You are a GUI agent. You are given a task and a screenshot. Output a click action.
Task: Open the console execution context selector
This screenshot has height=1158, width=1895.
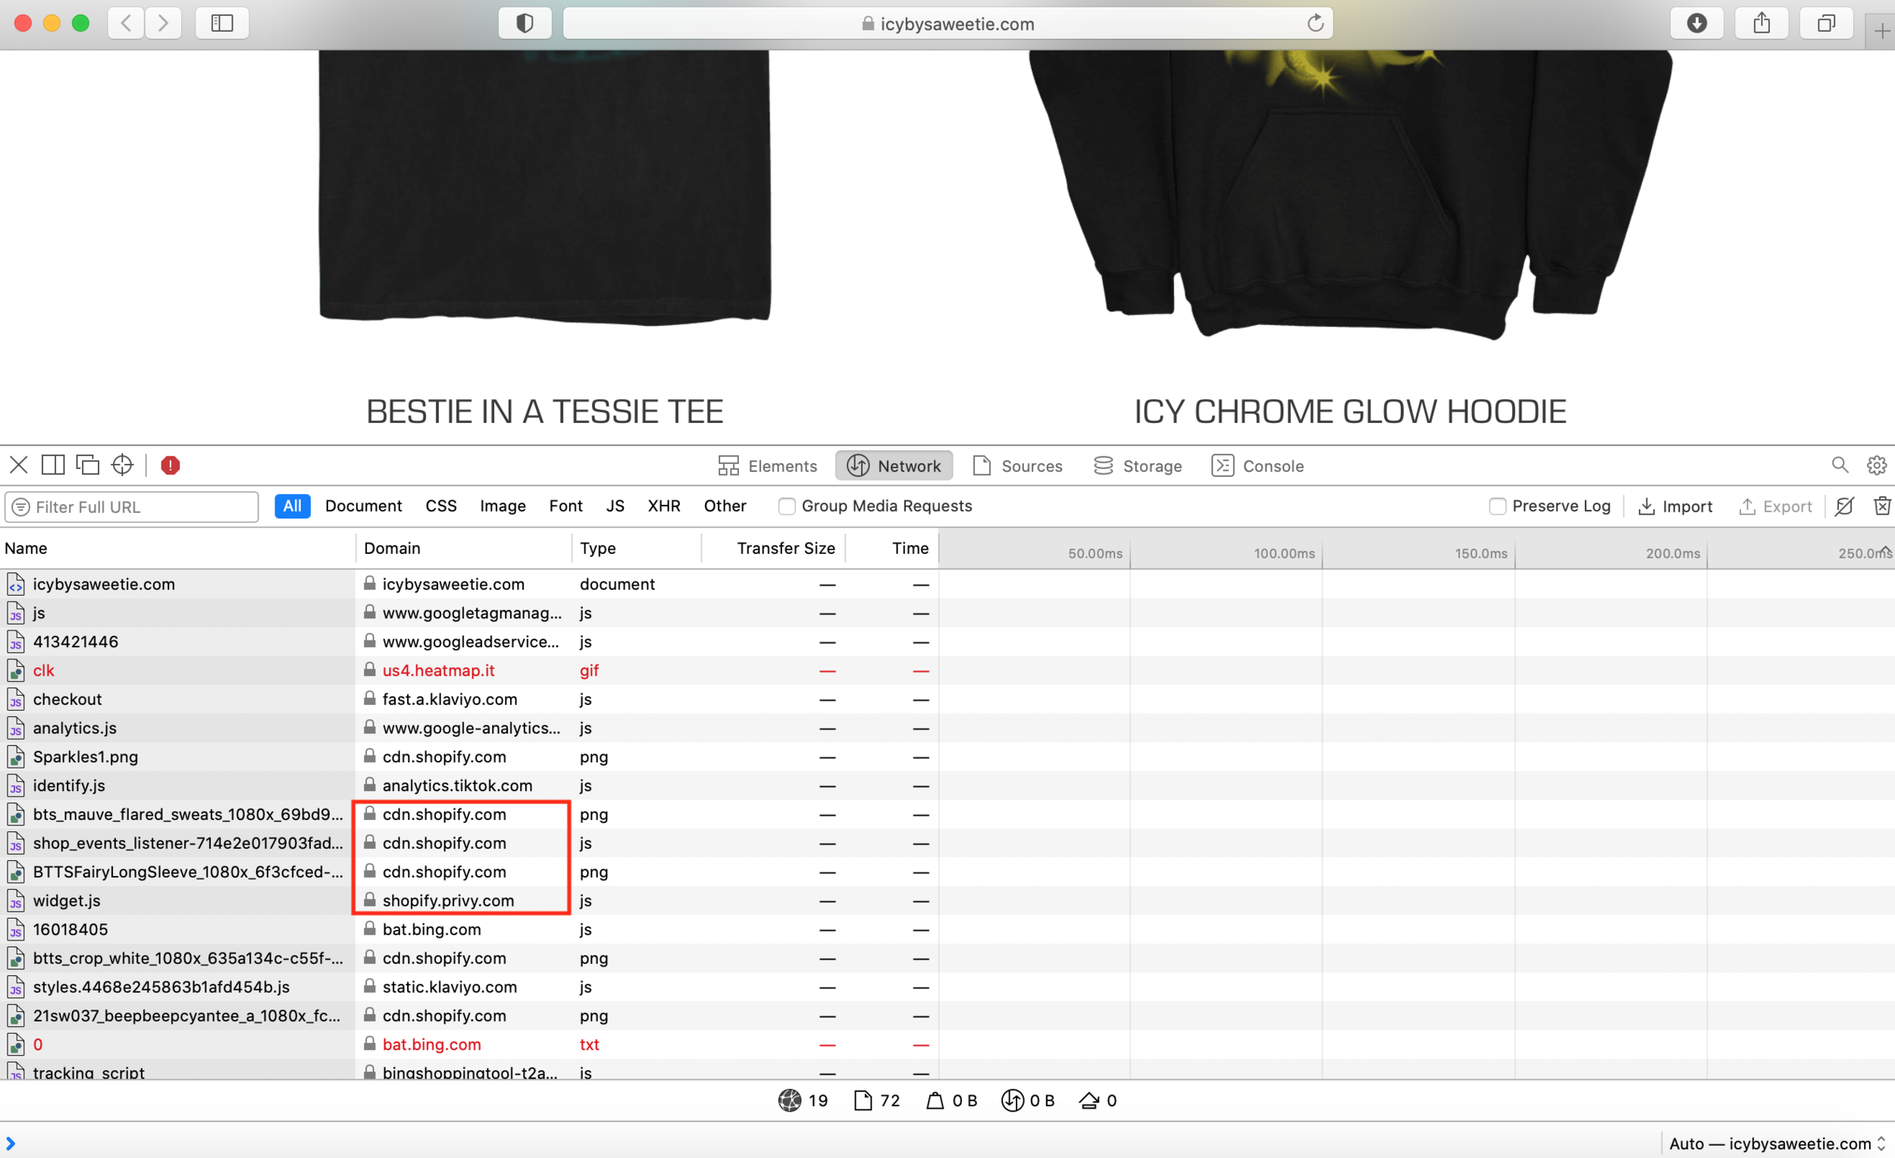point(1777,1144)
